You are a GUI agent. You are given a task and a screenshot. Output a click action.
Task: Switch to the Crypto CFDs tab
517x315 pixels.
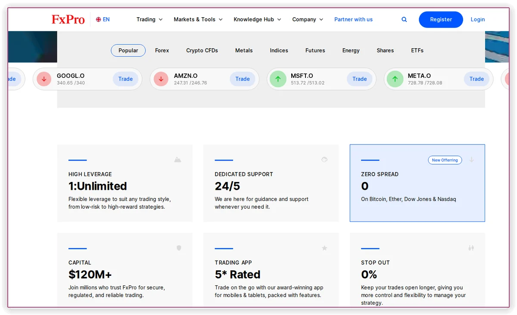click(x=202, y=50)
